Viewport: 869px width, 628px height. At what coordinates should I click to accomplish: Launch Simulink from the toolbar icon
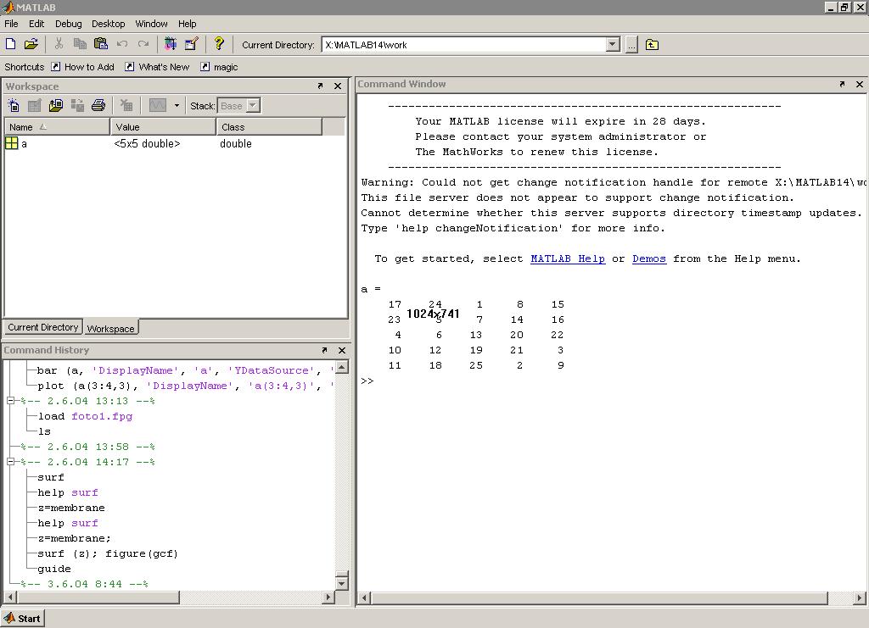[x=170, y=44]
